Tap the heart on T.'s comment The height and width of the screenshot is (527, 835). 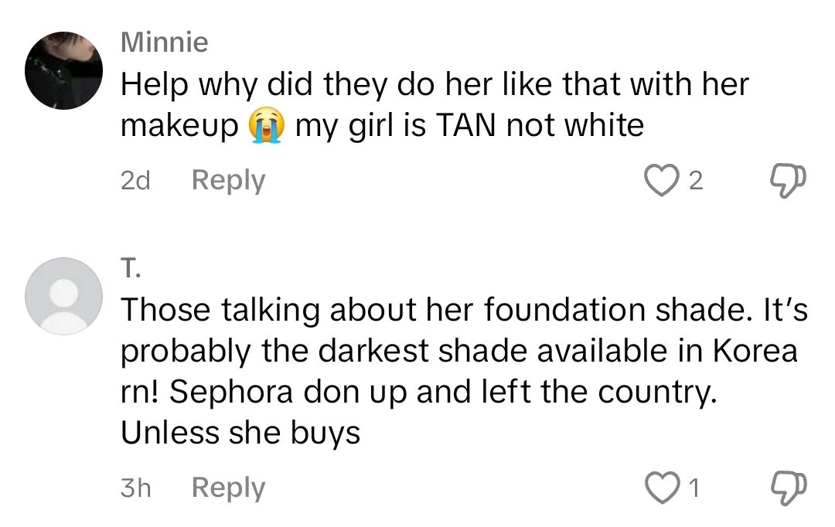[x=659, y=488]
